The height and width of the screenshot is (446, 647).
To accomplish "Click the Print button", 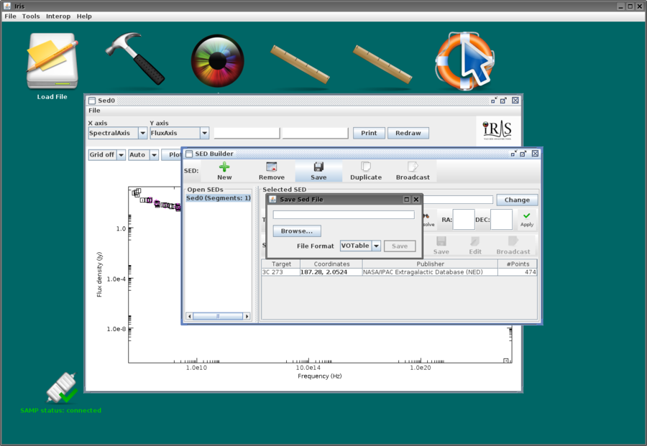I will coord(369,133).
